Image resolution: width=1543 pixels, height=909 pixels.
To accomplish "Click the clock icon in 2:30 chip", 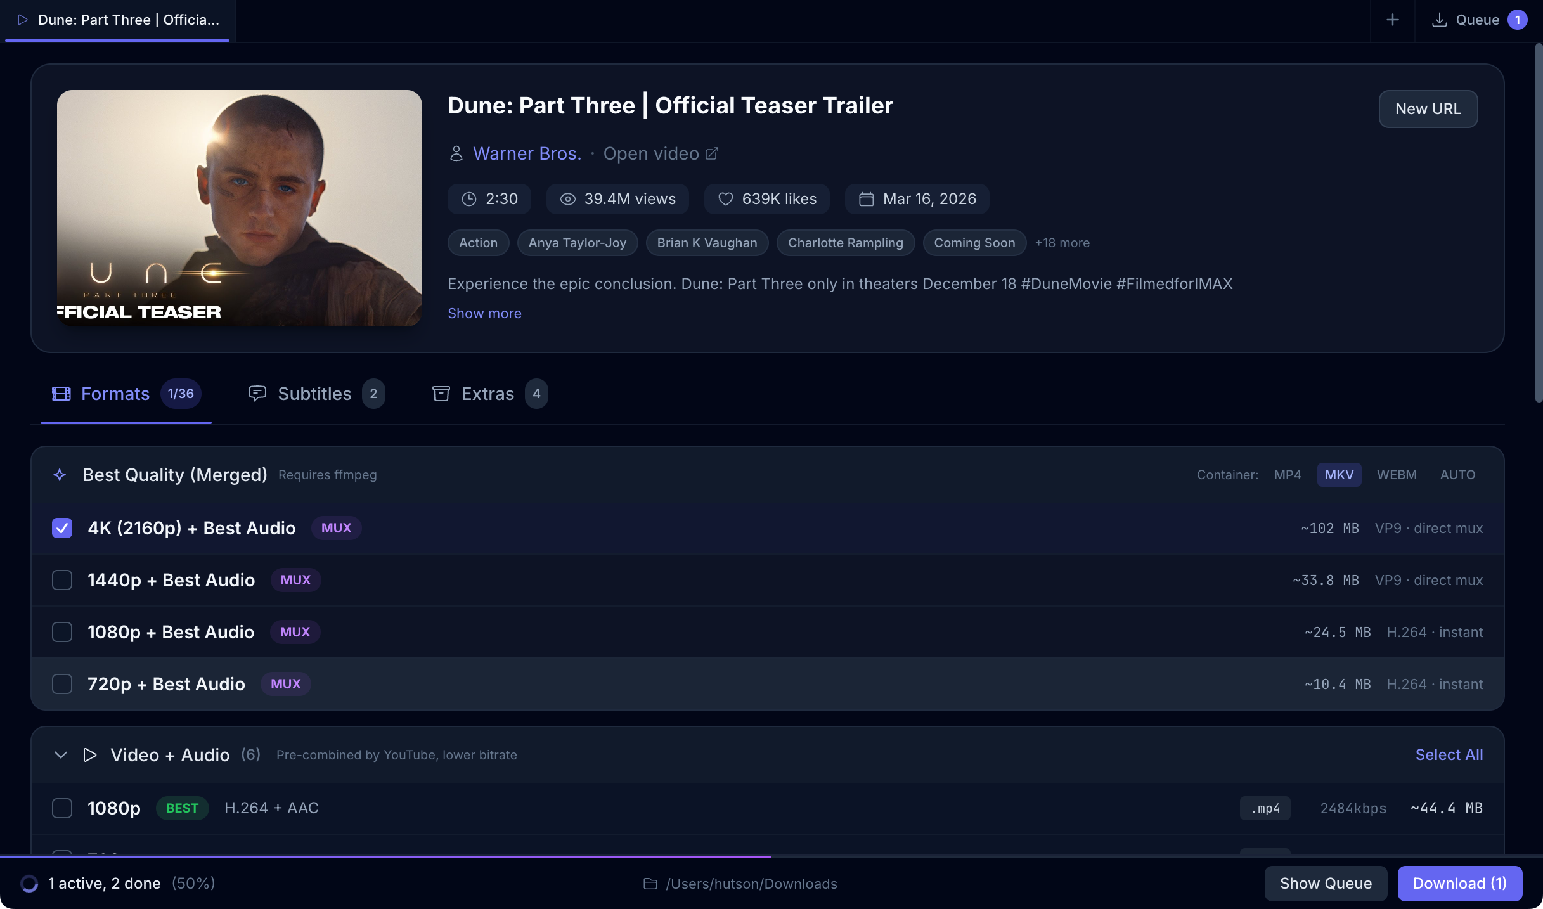I will (x=468, y=199).
